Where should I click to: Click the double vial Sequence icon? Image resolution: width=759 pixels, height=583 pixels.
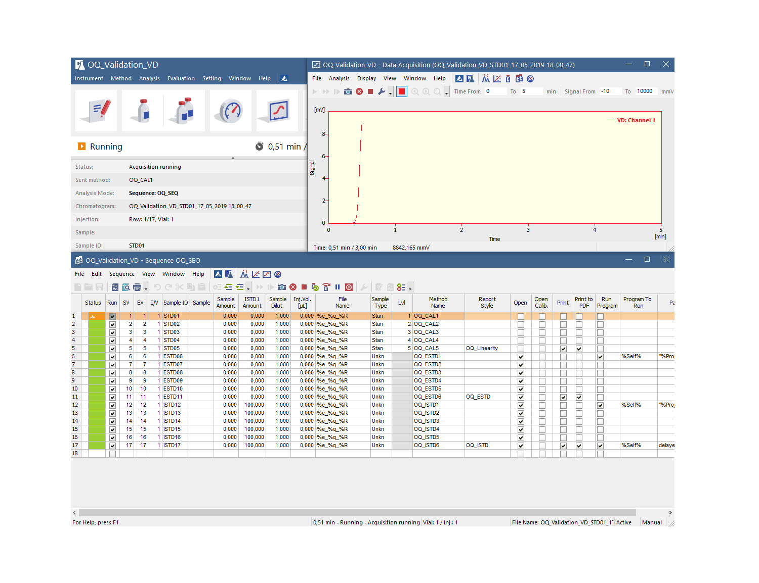point(184,111)
